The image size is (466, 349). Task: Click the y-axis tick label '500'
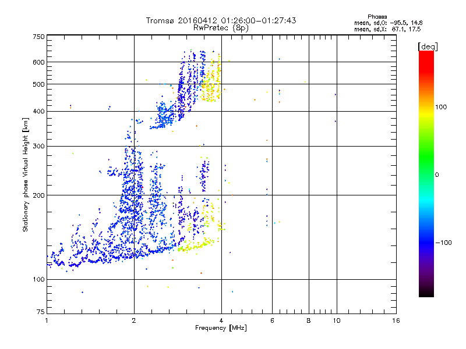coord(38,84)
